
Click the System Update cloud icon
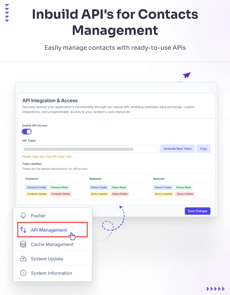23,259
